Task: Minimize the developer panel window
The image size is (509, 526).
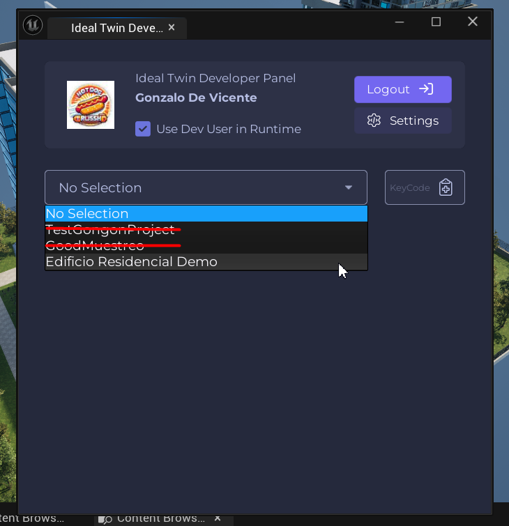Action: (x=400, y=22)
